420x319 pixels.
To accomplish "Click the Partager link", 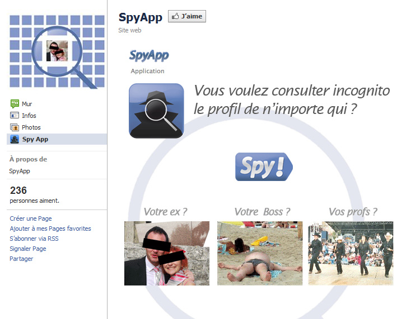I will (21, 259).
